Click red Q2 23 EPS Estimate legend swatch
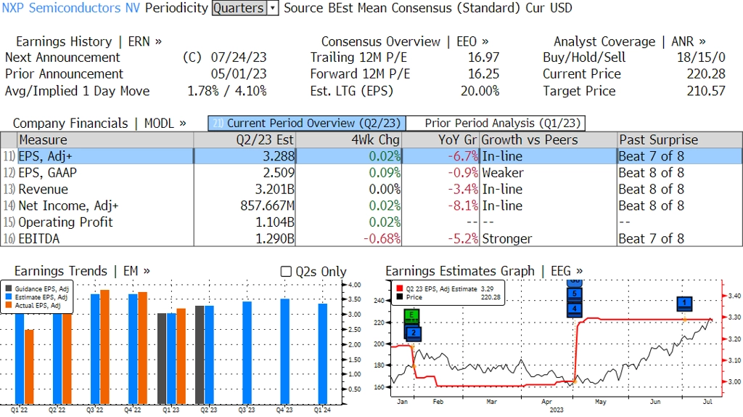 [x=400, y=288]
